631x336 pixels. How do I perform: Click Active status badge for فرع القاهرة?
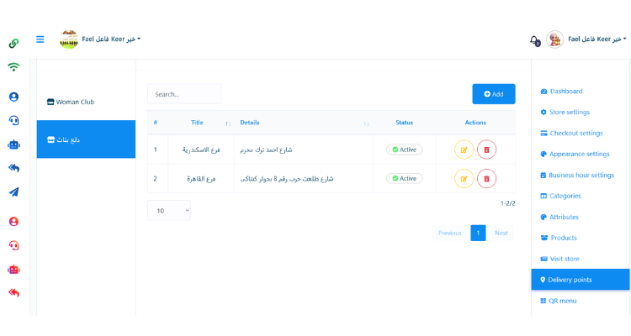[404, 178]
